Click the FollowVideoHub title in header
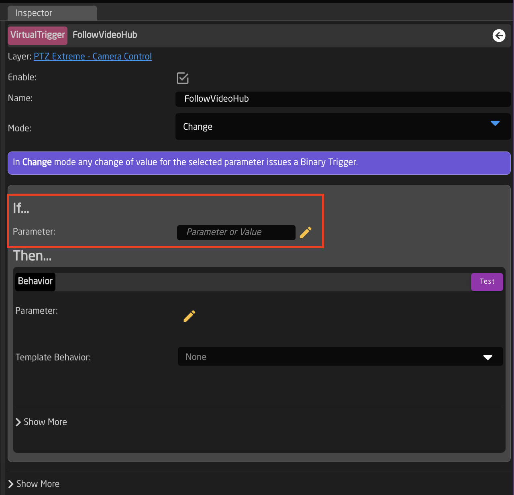514x495 pixels. pos(105,35)
